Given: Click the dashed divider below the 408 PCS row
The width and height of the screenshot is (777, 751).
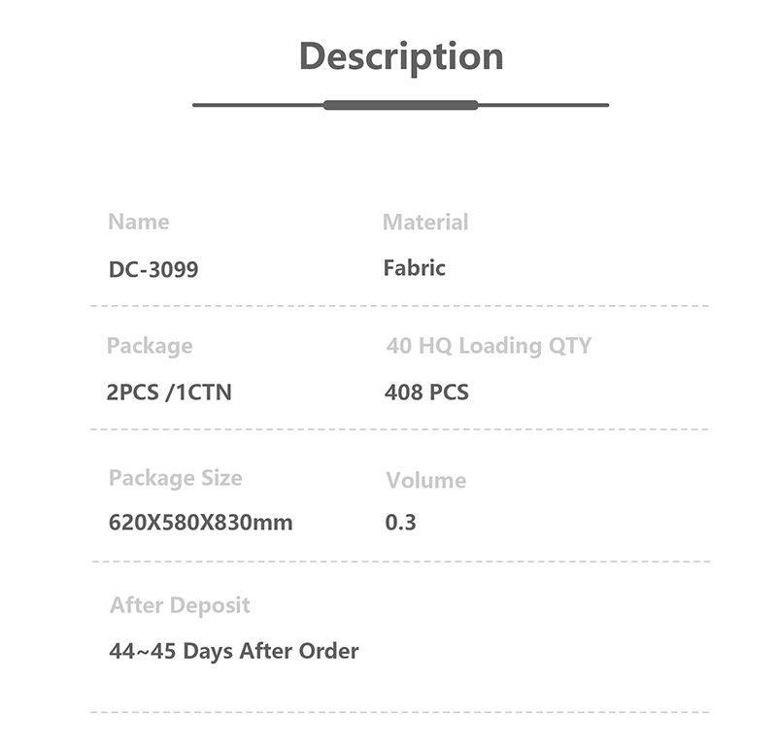Looking at the screenshot, I should (x=400, y=429).
